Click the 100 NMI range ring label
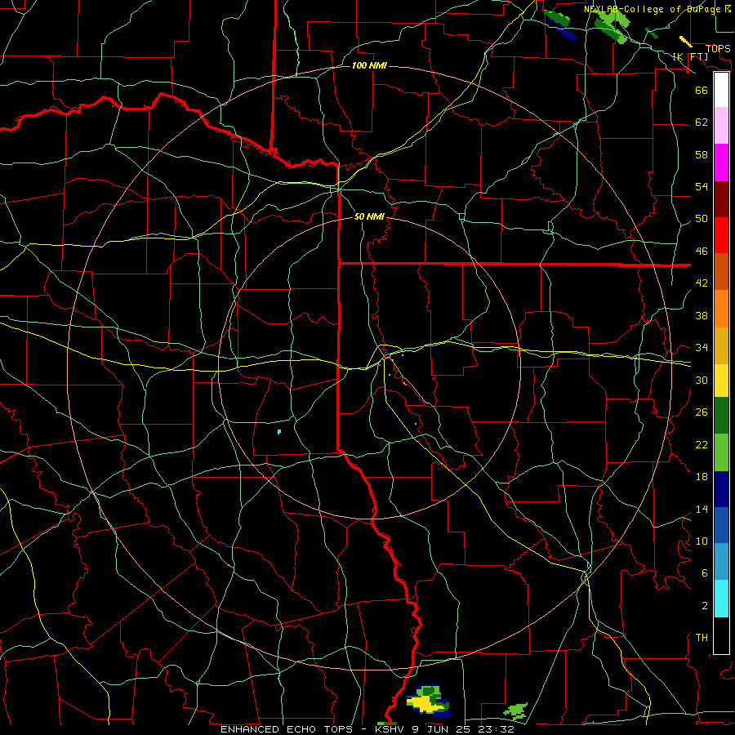This screenshot has height=735, width=735. (x=369, y=65)
